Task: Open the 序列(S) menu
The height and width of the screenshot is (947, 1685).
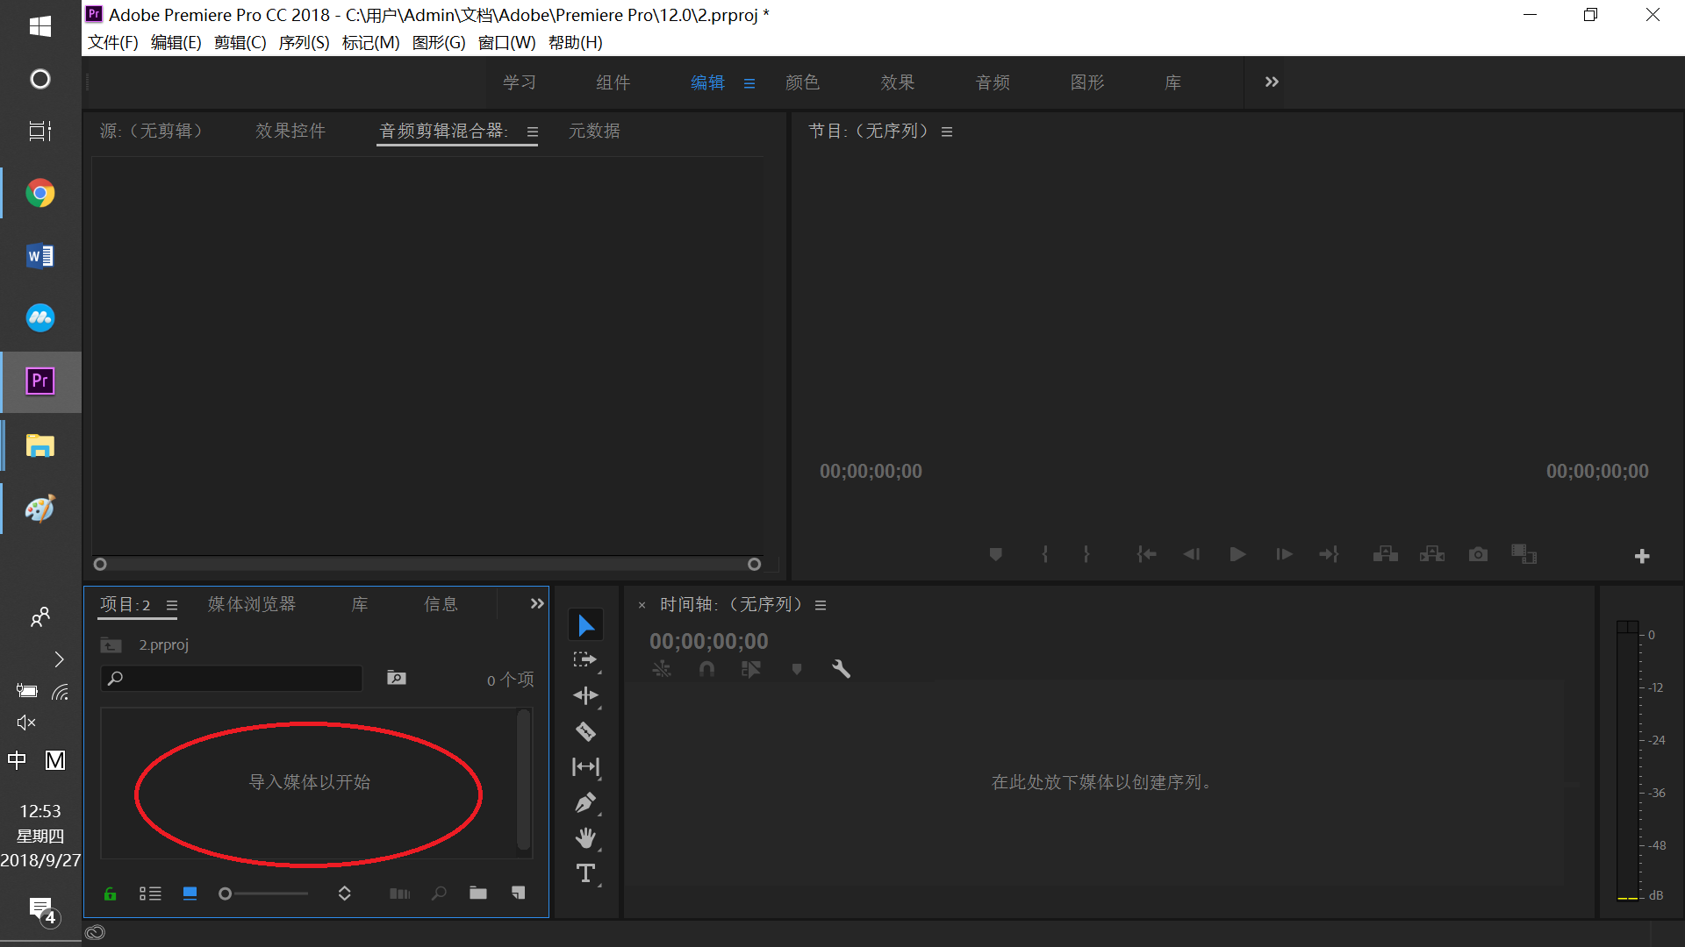Action: [304, 42]
